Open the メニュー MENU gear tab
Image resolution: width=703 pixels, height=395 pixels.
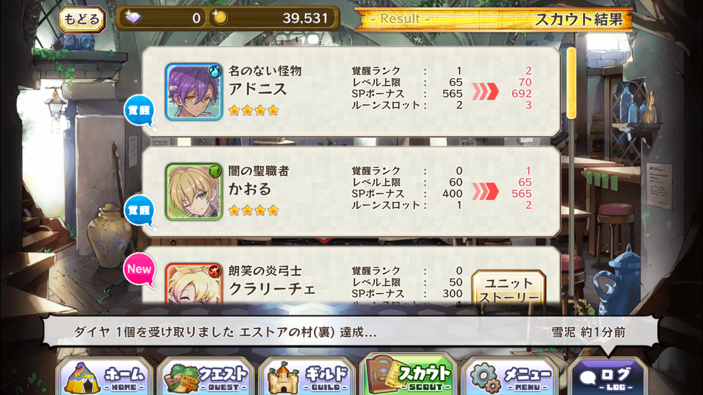(x=511, y=376)
